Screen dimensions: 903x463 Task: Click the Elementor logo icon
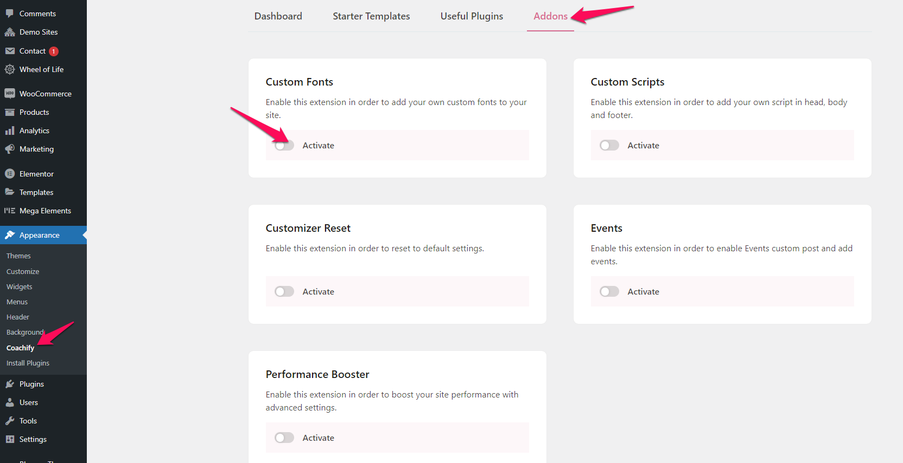click(x=10, y=174)
